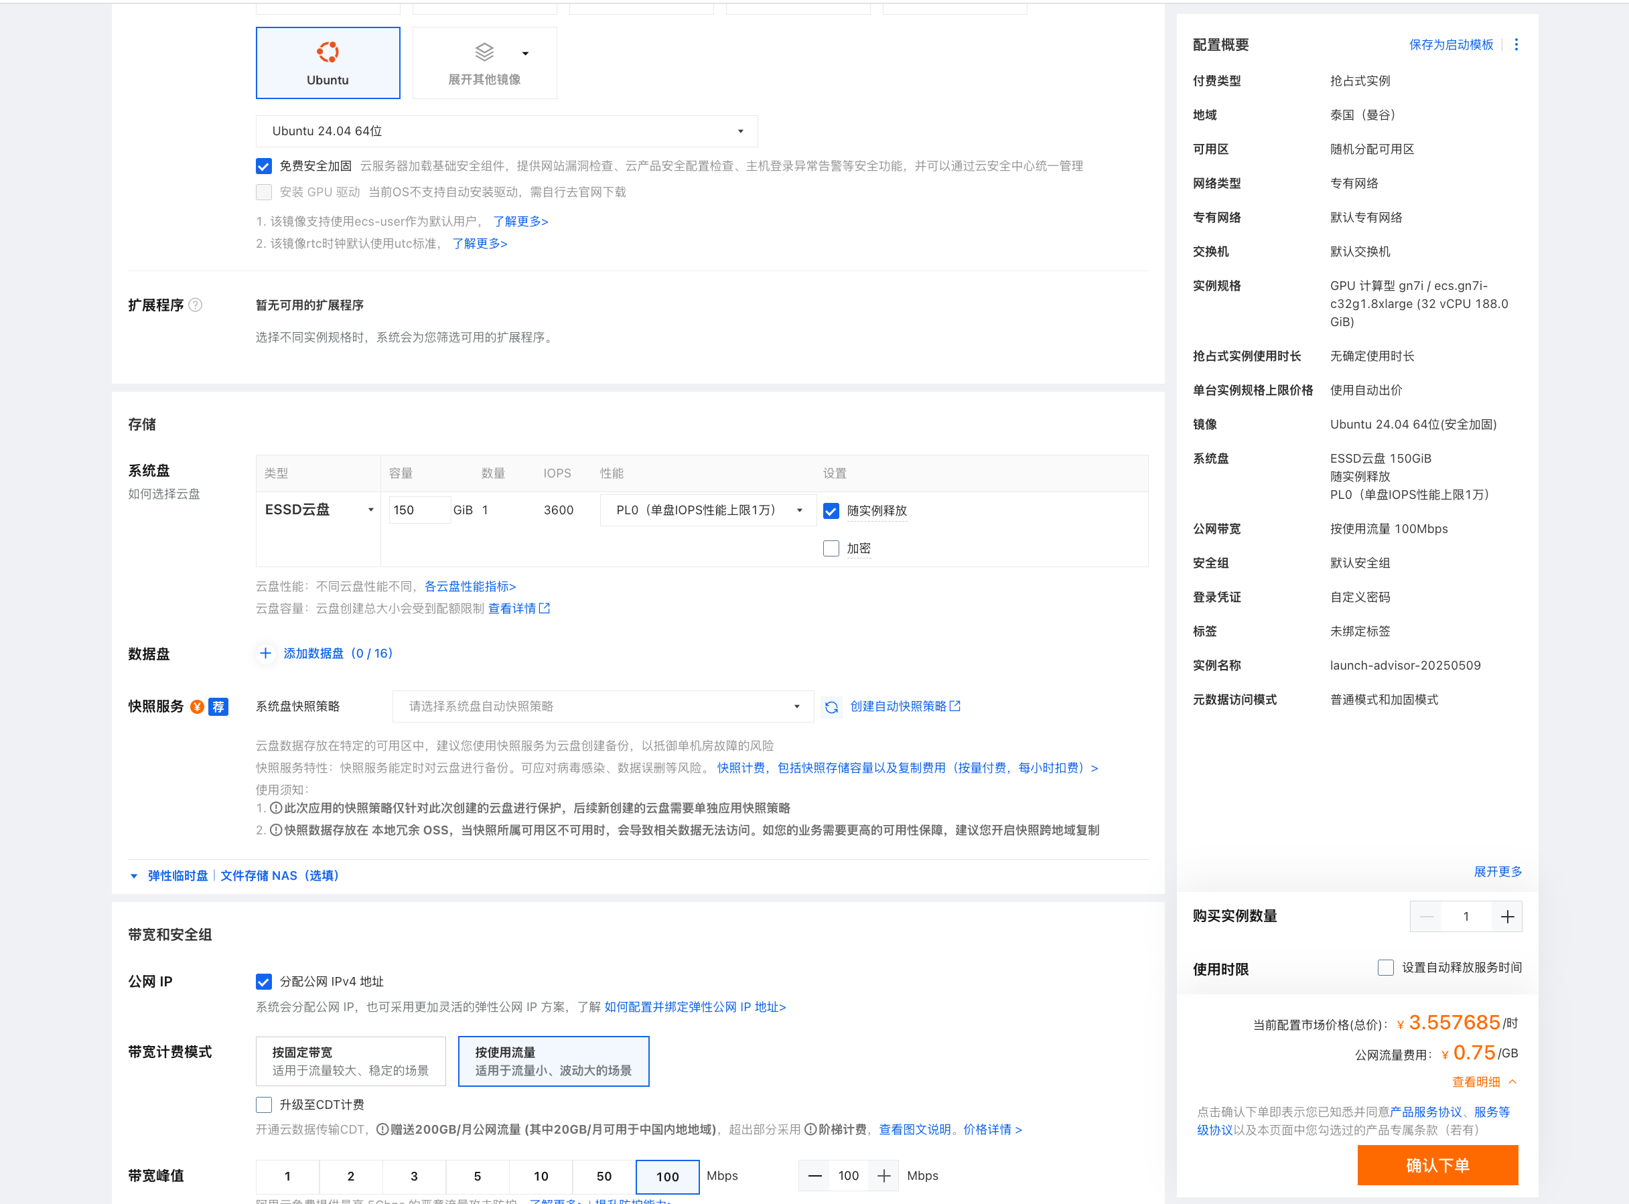The width and height of the screenshot is (1629, 1204).
Task: Click the plus icon to add data disk
Action: (x=265, y=653)
